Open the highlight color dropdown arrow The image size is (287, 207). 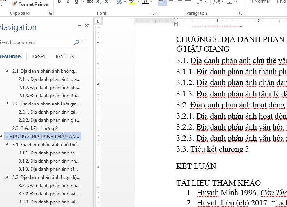138,2
